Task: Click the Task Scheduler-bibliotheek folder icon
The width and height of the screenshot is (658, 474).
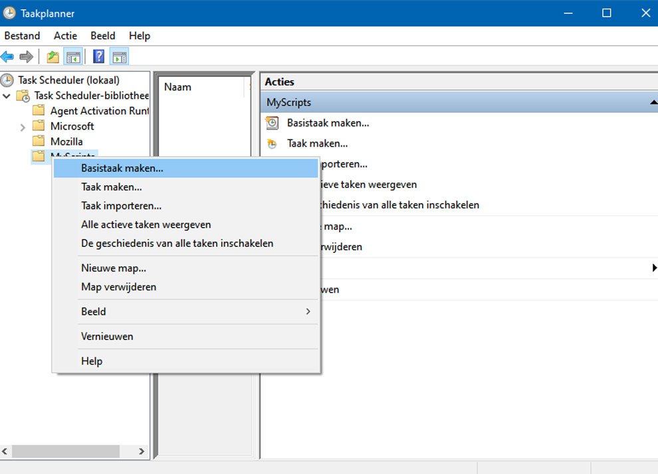Action: 23,96
